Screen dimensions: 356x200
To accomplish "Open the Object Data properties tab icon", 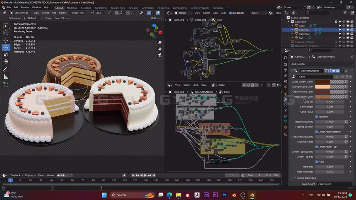I will pos(286,122).
